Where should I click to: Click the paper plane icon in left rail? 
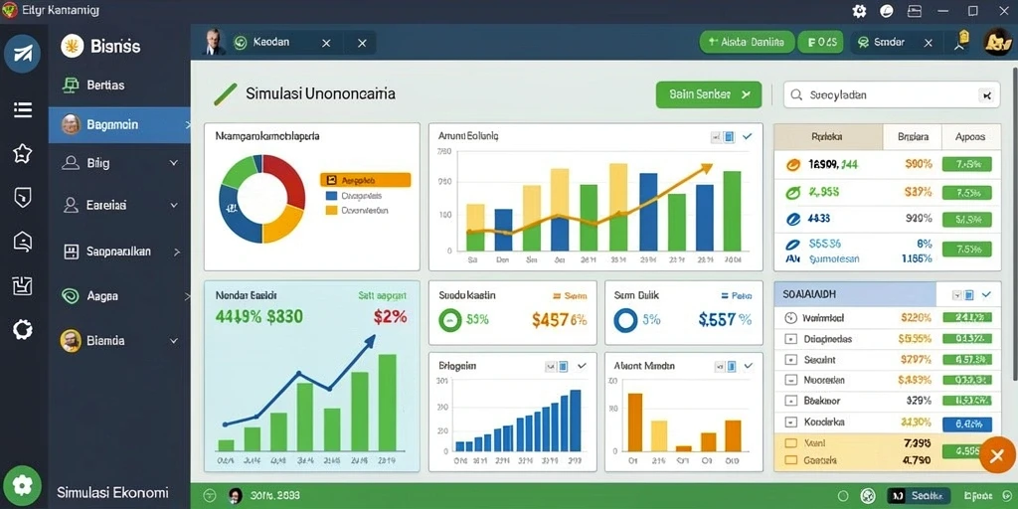pyautogui.click(x=22, y=54)
